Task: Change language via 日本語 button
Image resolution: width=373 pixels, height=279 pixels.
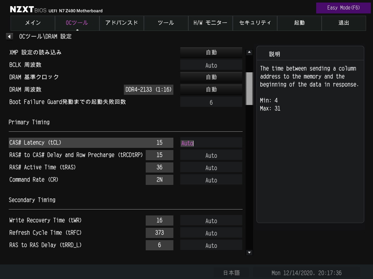Action: tap(231, 273)
